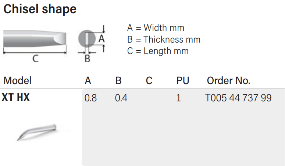Select order number T005 44 737 99

click(x=238, y=98)
